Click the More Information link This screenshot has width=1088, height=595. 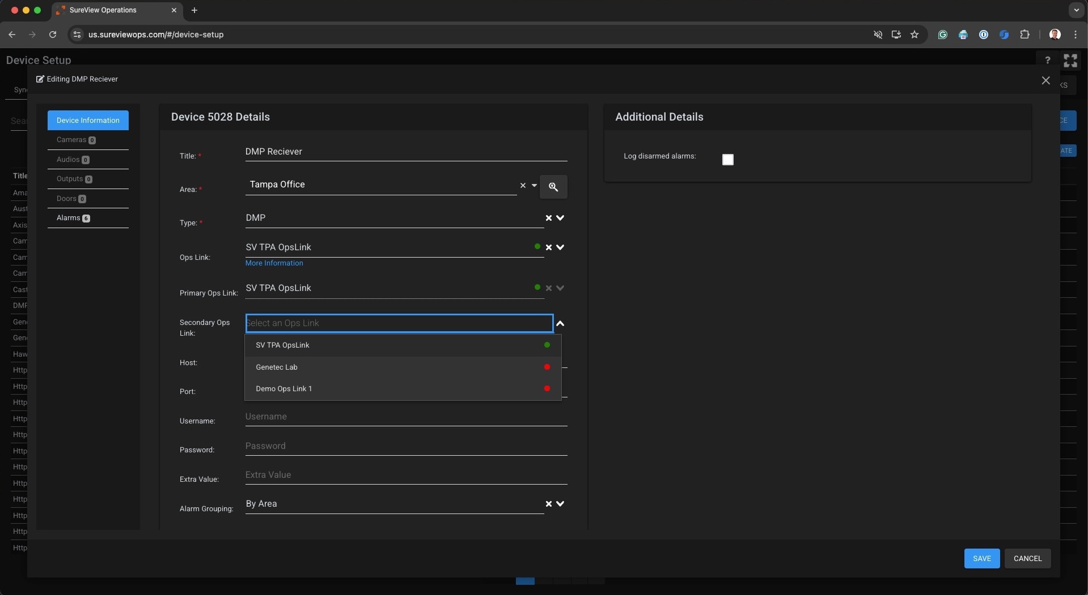(x=274, y=263)
